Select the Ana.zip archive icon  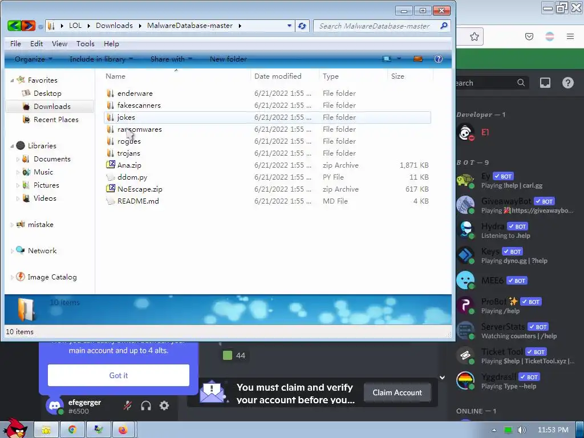tap(110, 165)
